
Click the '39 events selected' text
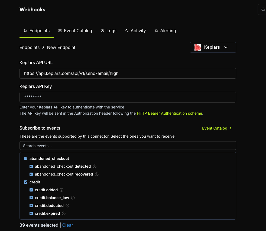(x=39, y=225)
